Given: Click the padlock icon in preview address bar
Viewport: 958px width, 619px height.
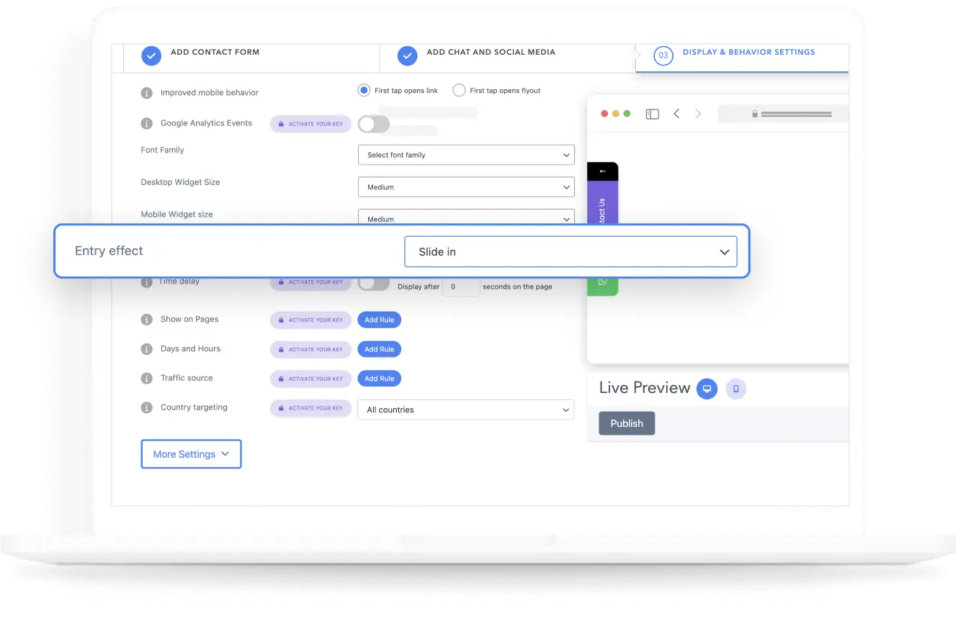Looking at the screenshot, I should pyautogui.click(x=755, y=114).
